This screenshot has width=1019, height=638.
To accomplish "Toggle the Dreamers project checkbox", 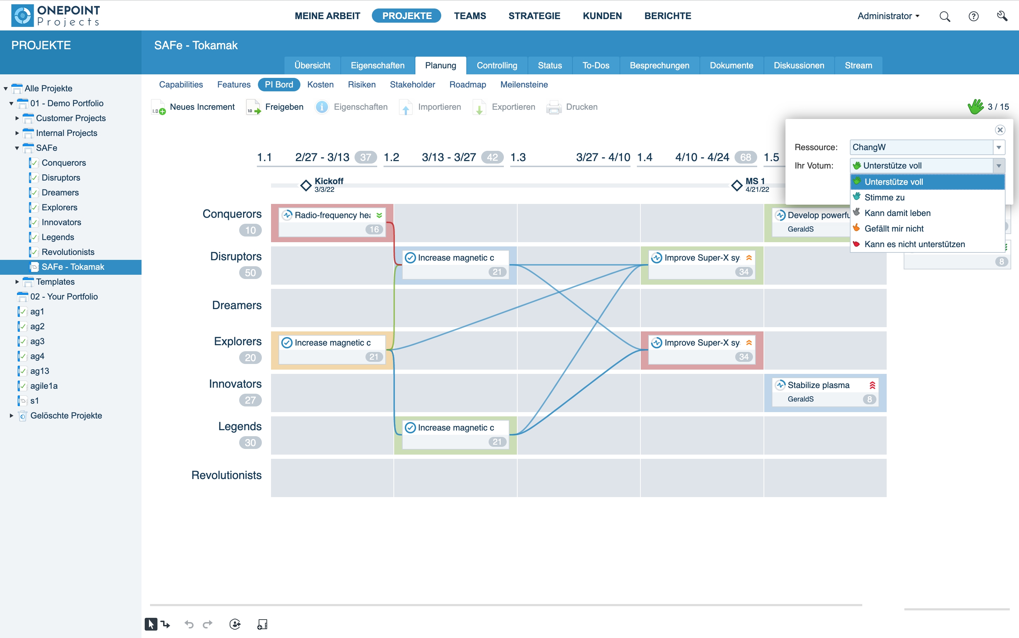I will point(34,192).
